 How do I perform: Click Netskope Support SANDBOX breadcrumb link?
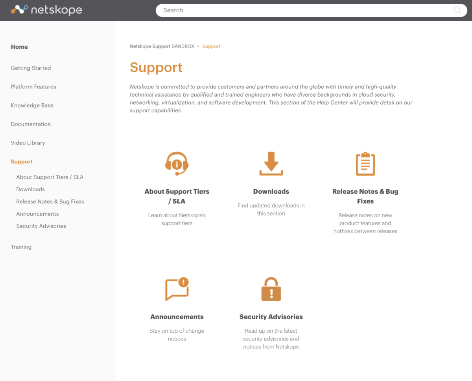(162, 46)
